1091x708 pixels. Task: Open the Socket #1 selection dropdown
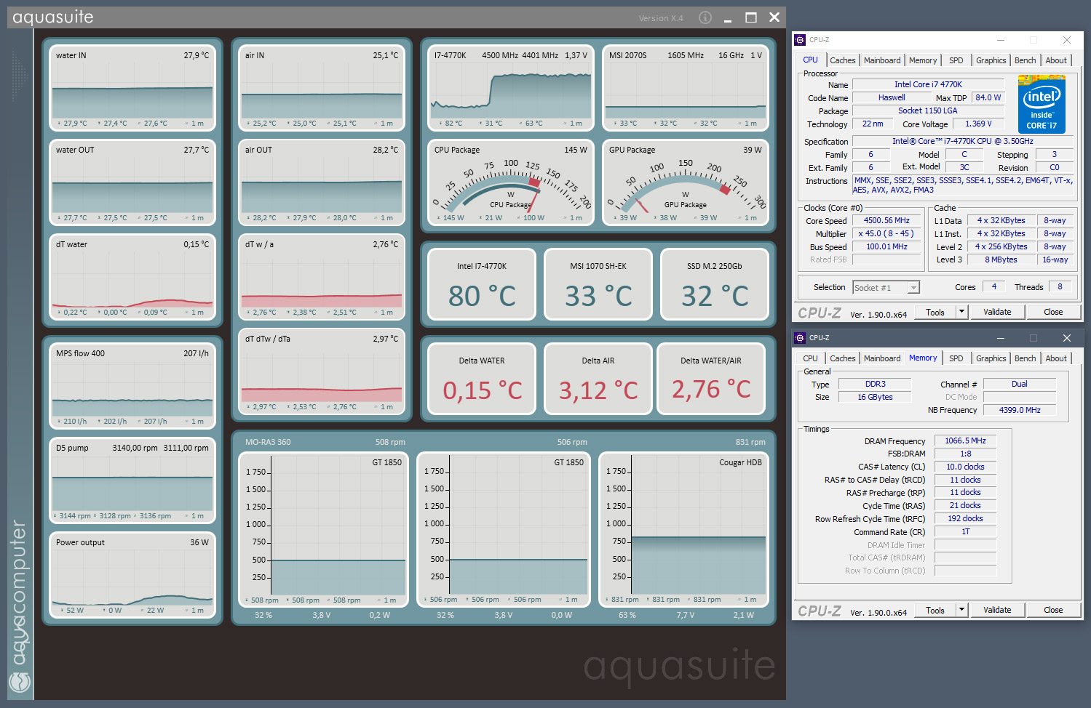[x=886, y=288]
